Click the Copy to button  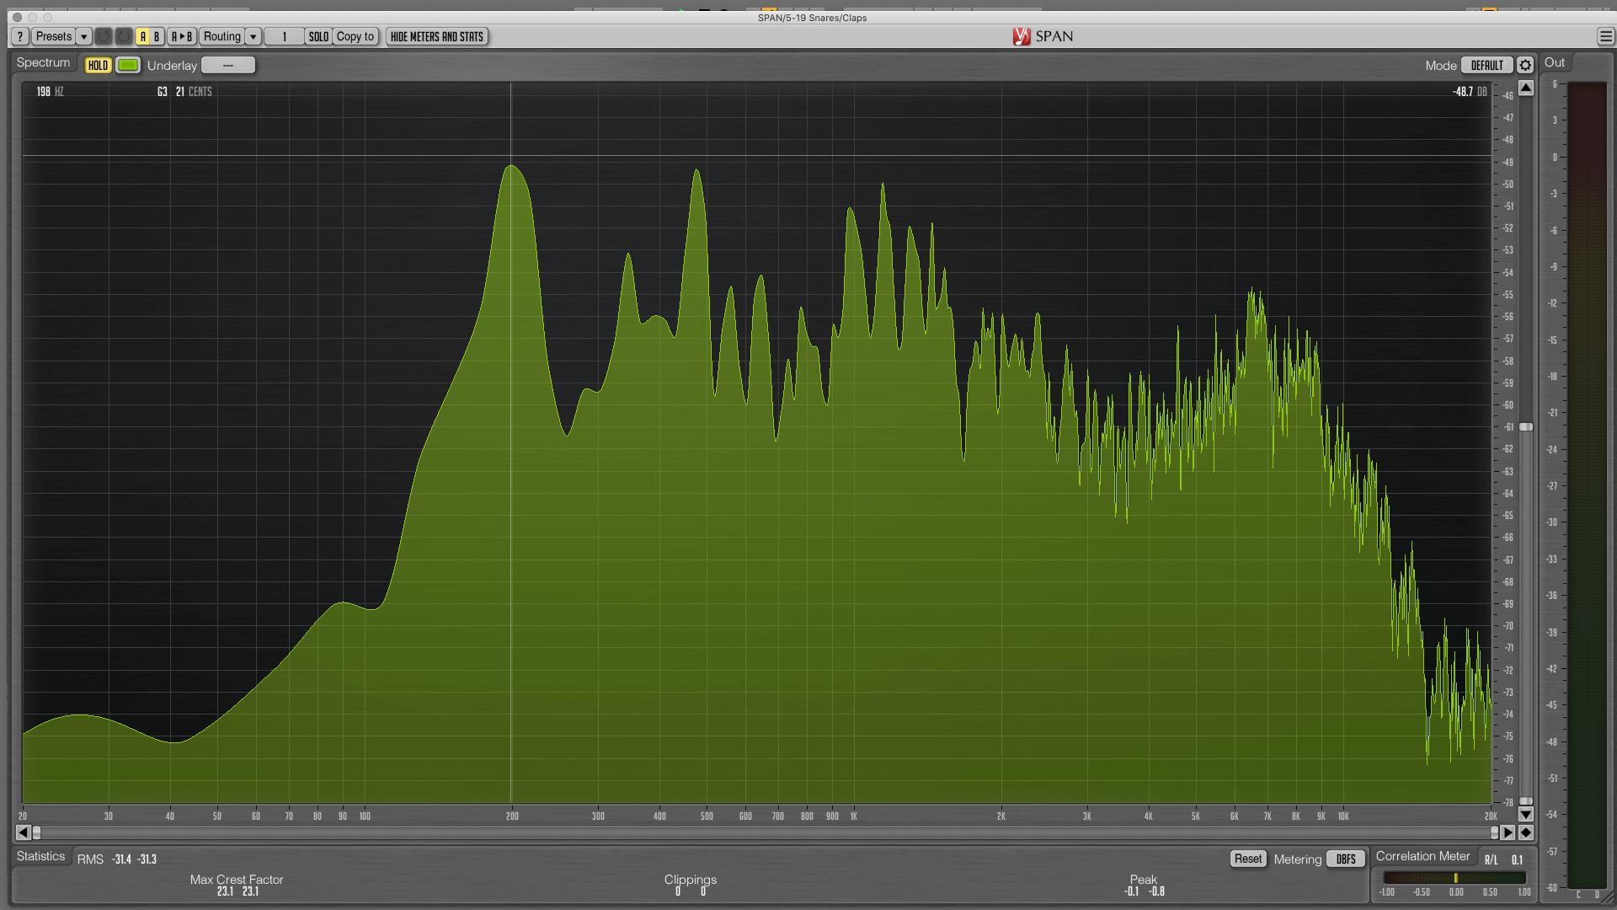click(355, 37)
